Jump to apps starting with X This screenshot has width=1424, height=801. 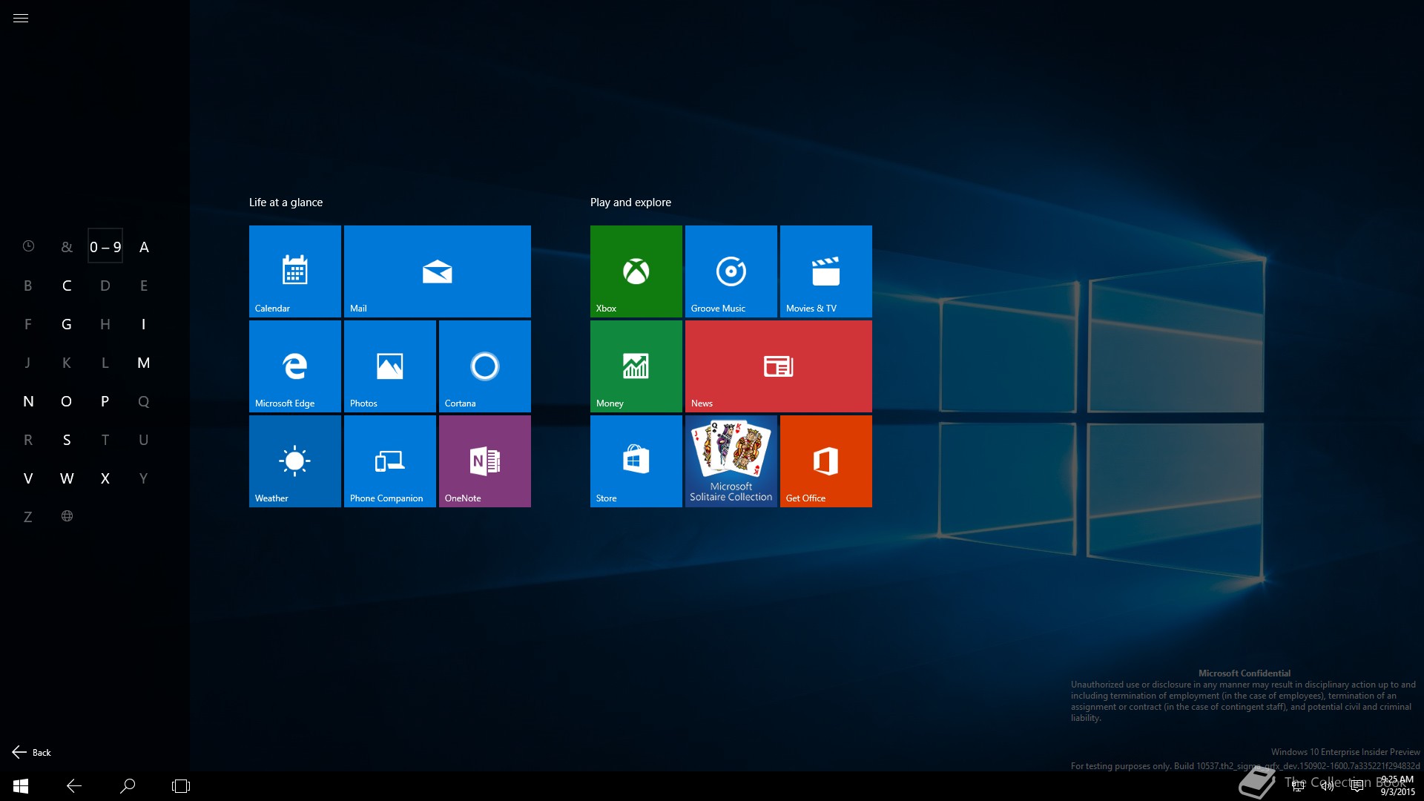[105, 478]
